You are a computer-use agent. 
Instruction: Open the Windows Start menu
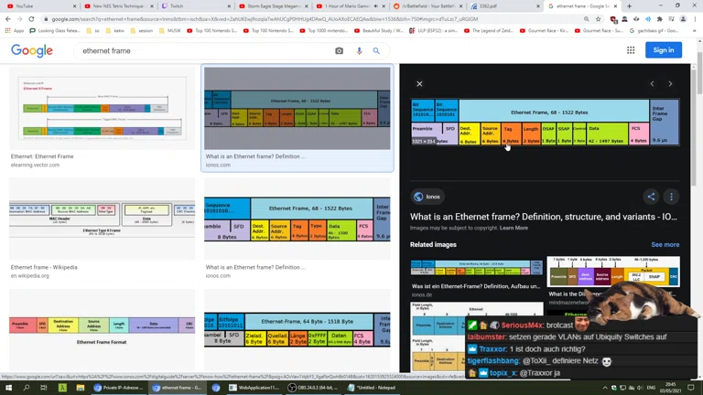(x=8, y=388)
